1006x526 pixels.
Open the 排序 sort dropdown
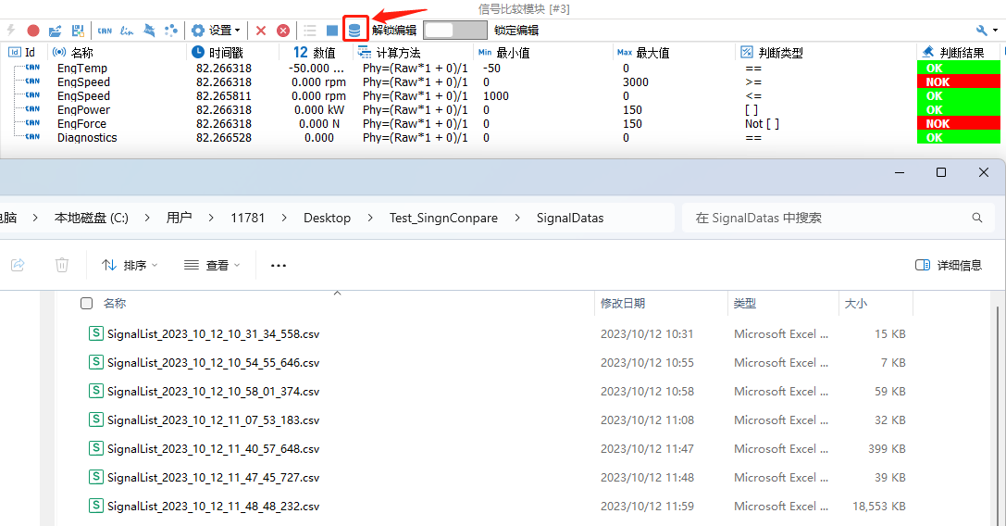130,265
